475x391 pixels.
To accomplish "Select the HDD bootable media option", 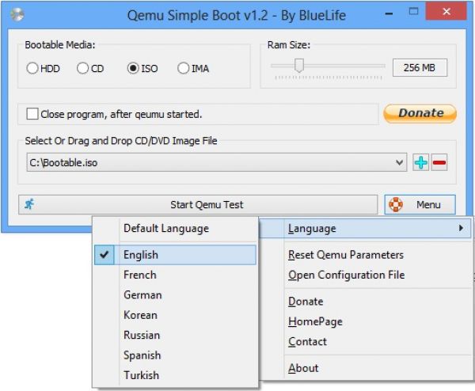I will (x=32, y=68).
